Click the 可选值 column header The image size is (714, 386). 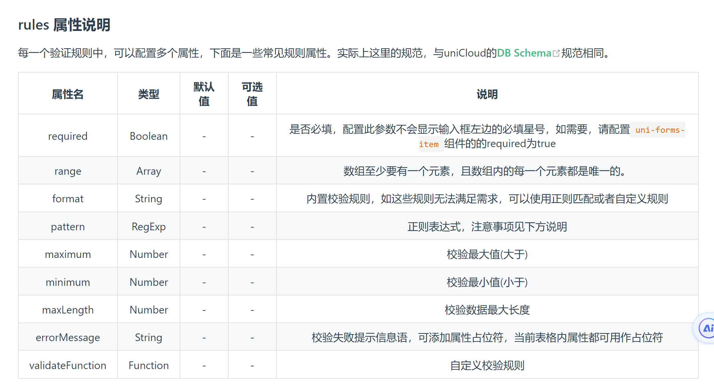point(252,94)
